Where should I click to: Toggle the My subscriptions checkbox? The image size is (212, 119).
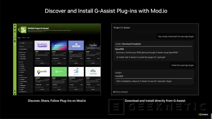(19, 49)
